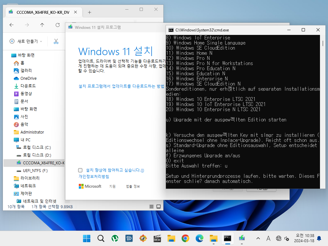Open 설치 프로그램에서 업데이트를 다운로드하는 방법 link

tap(121, 86)
